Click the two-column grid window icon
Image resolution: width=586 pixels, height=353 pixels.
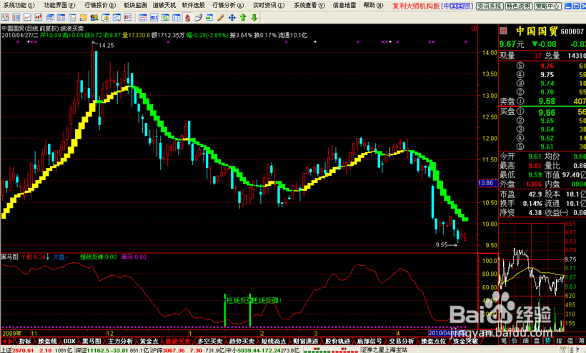coord(177,18)
